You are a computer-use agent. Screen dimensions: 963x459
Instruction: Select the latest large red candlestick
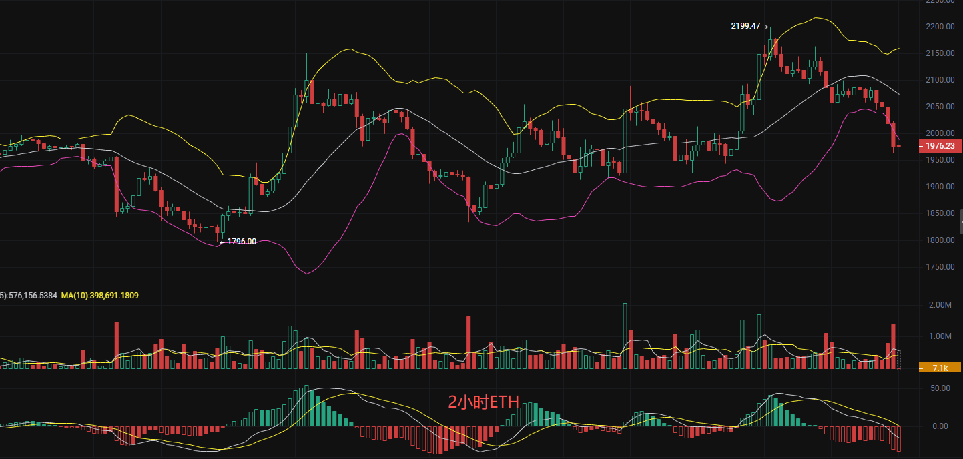tap(894, 137)
